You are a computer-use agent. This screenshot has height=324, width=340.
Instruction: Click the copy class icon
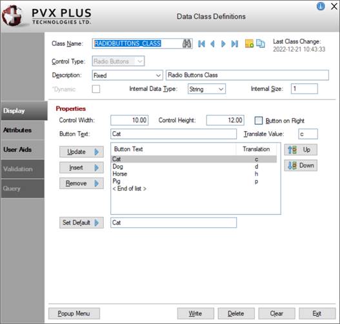tap(261, 43)
